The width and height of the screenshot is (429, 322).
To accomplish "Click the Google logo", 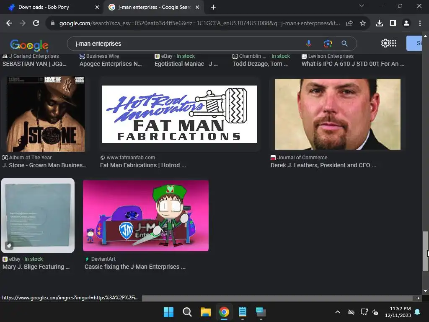I will coord(29,45).
